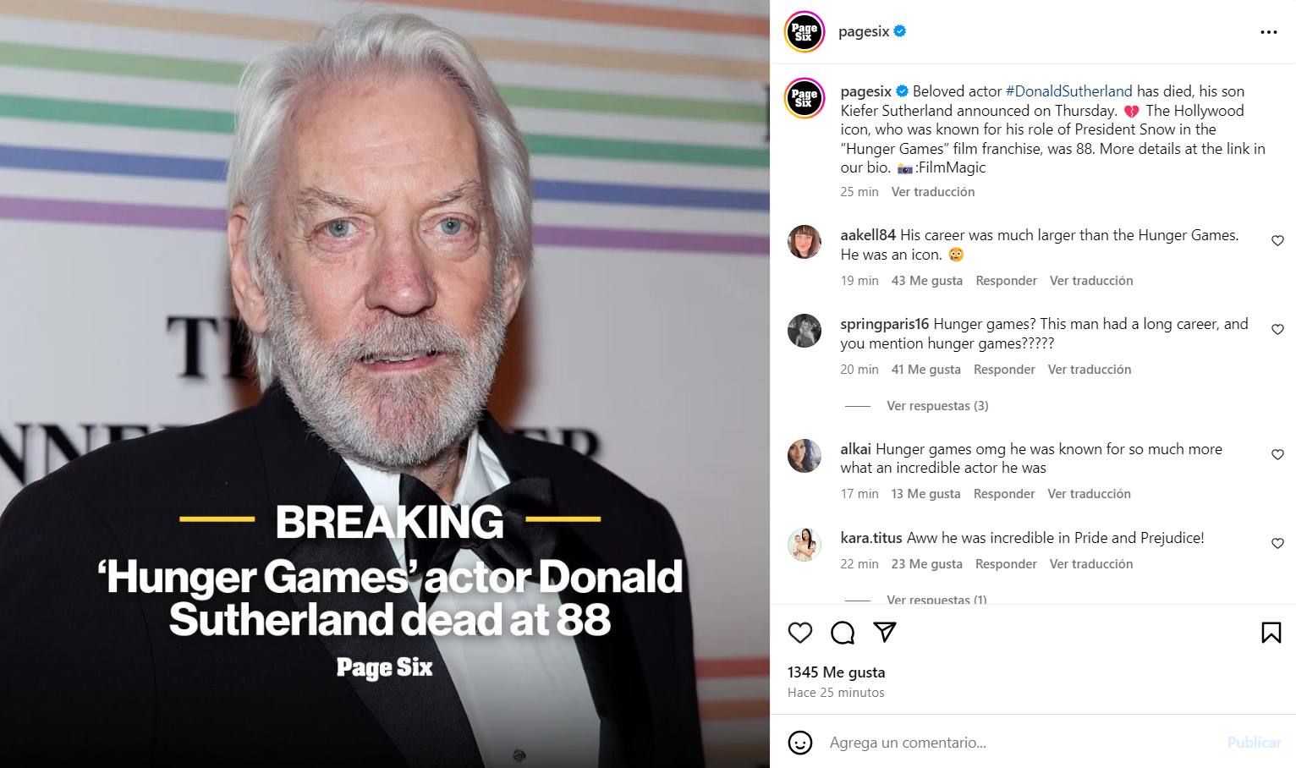The width and height of the screenshot is (1296, 768).
Task: Open the #DonaldSutherland hashtag link
Action: 1068,91
